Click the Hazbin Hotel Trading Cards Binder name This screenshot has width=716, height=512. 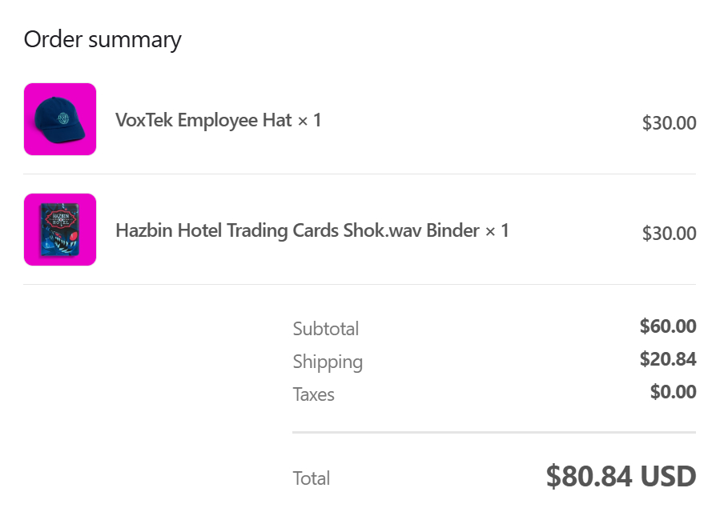tap(298, 230)
